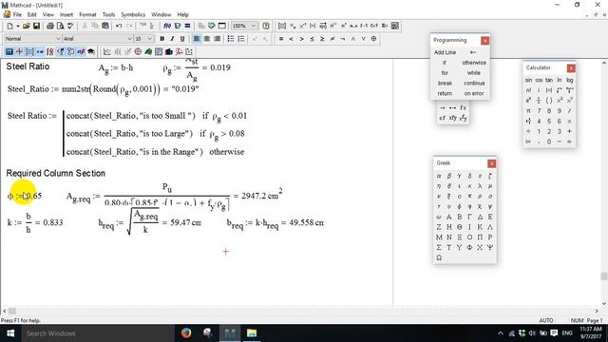
Task: Toggle italic formatting
Action: click(172, 39)
